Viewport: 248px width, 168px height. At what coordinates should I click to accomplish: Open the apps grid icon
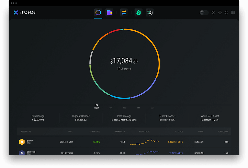point(233,13)
